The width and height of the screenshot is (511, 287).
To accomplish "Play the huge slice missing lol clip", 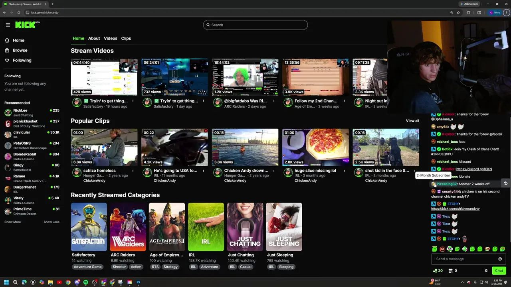I will 315,147.
